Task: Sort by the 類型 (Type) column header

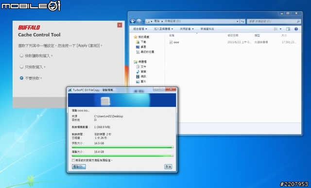Action: [257, 35]
